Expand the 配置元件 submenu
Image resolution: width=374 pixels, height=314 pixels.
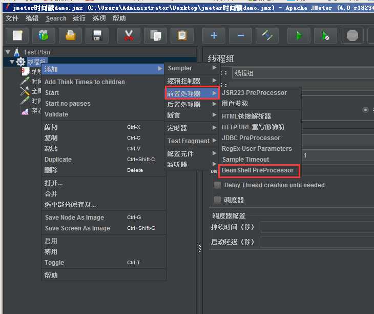pyautogui.click(x=192, y=153)
